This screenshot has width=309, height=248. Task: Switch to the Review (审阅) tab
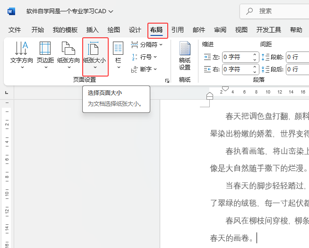220,30
